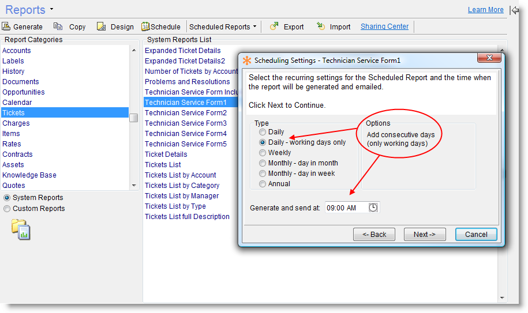
Task: Expand the Reports title dropdown arrow
Action: coord(51,10)
